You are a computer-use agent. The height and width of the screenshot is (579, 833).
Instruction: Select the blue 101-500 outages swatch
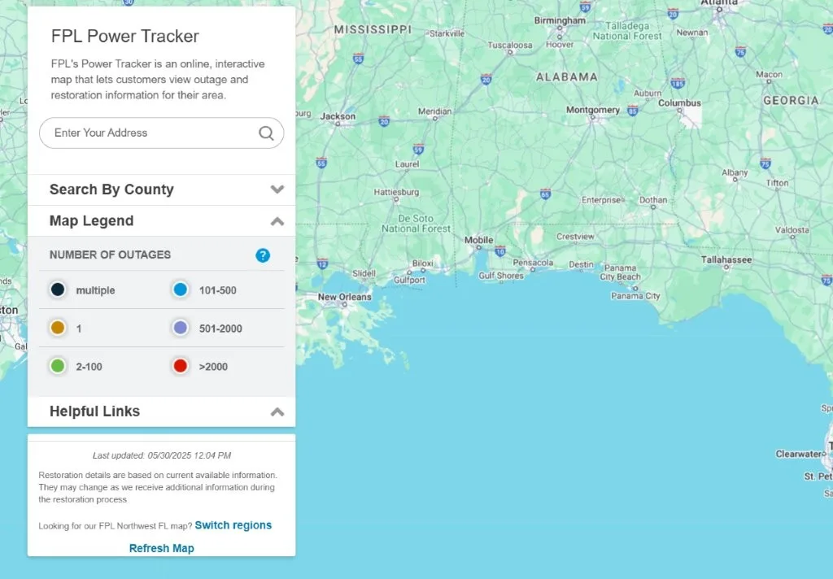181,289
